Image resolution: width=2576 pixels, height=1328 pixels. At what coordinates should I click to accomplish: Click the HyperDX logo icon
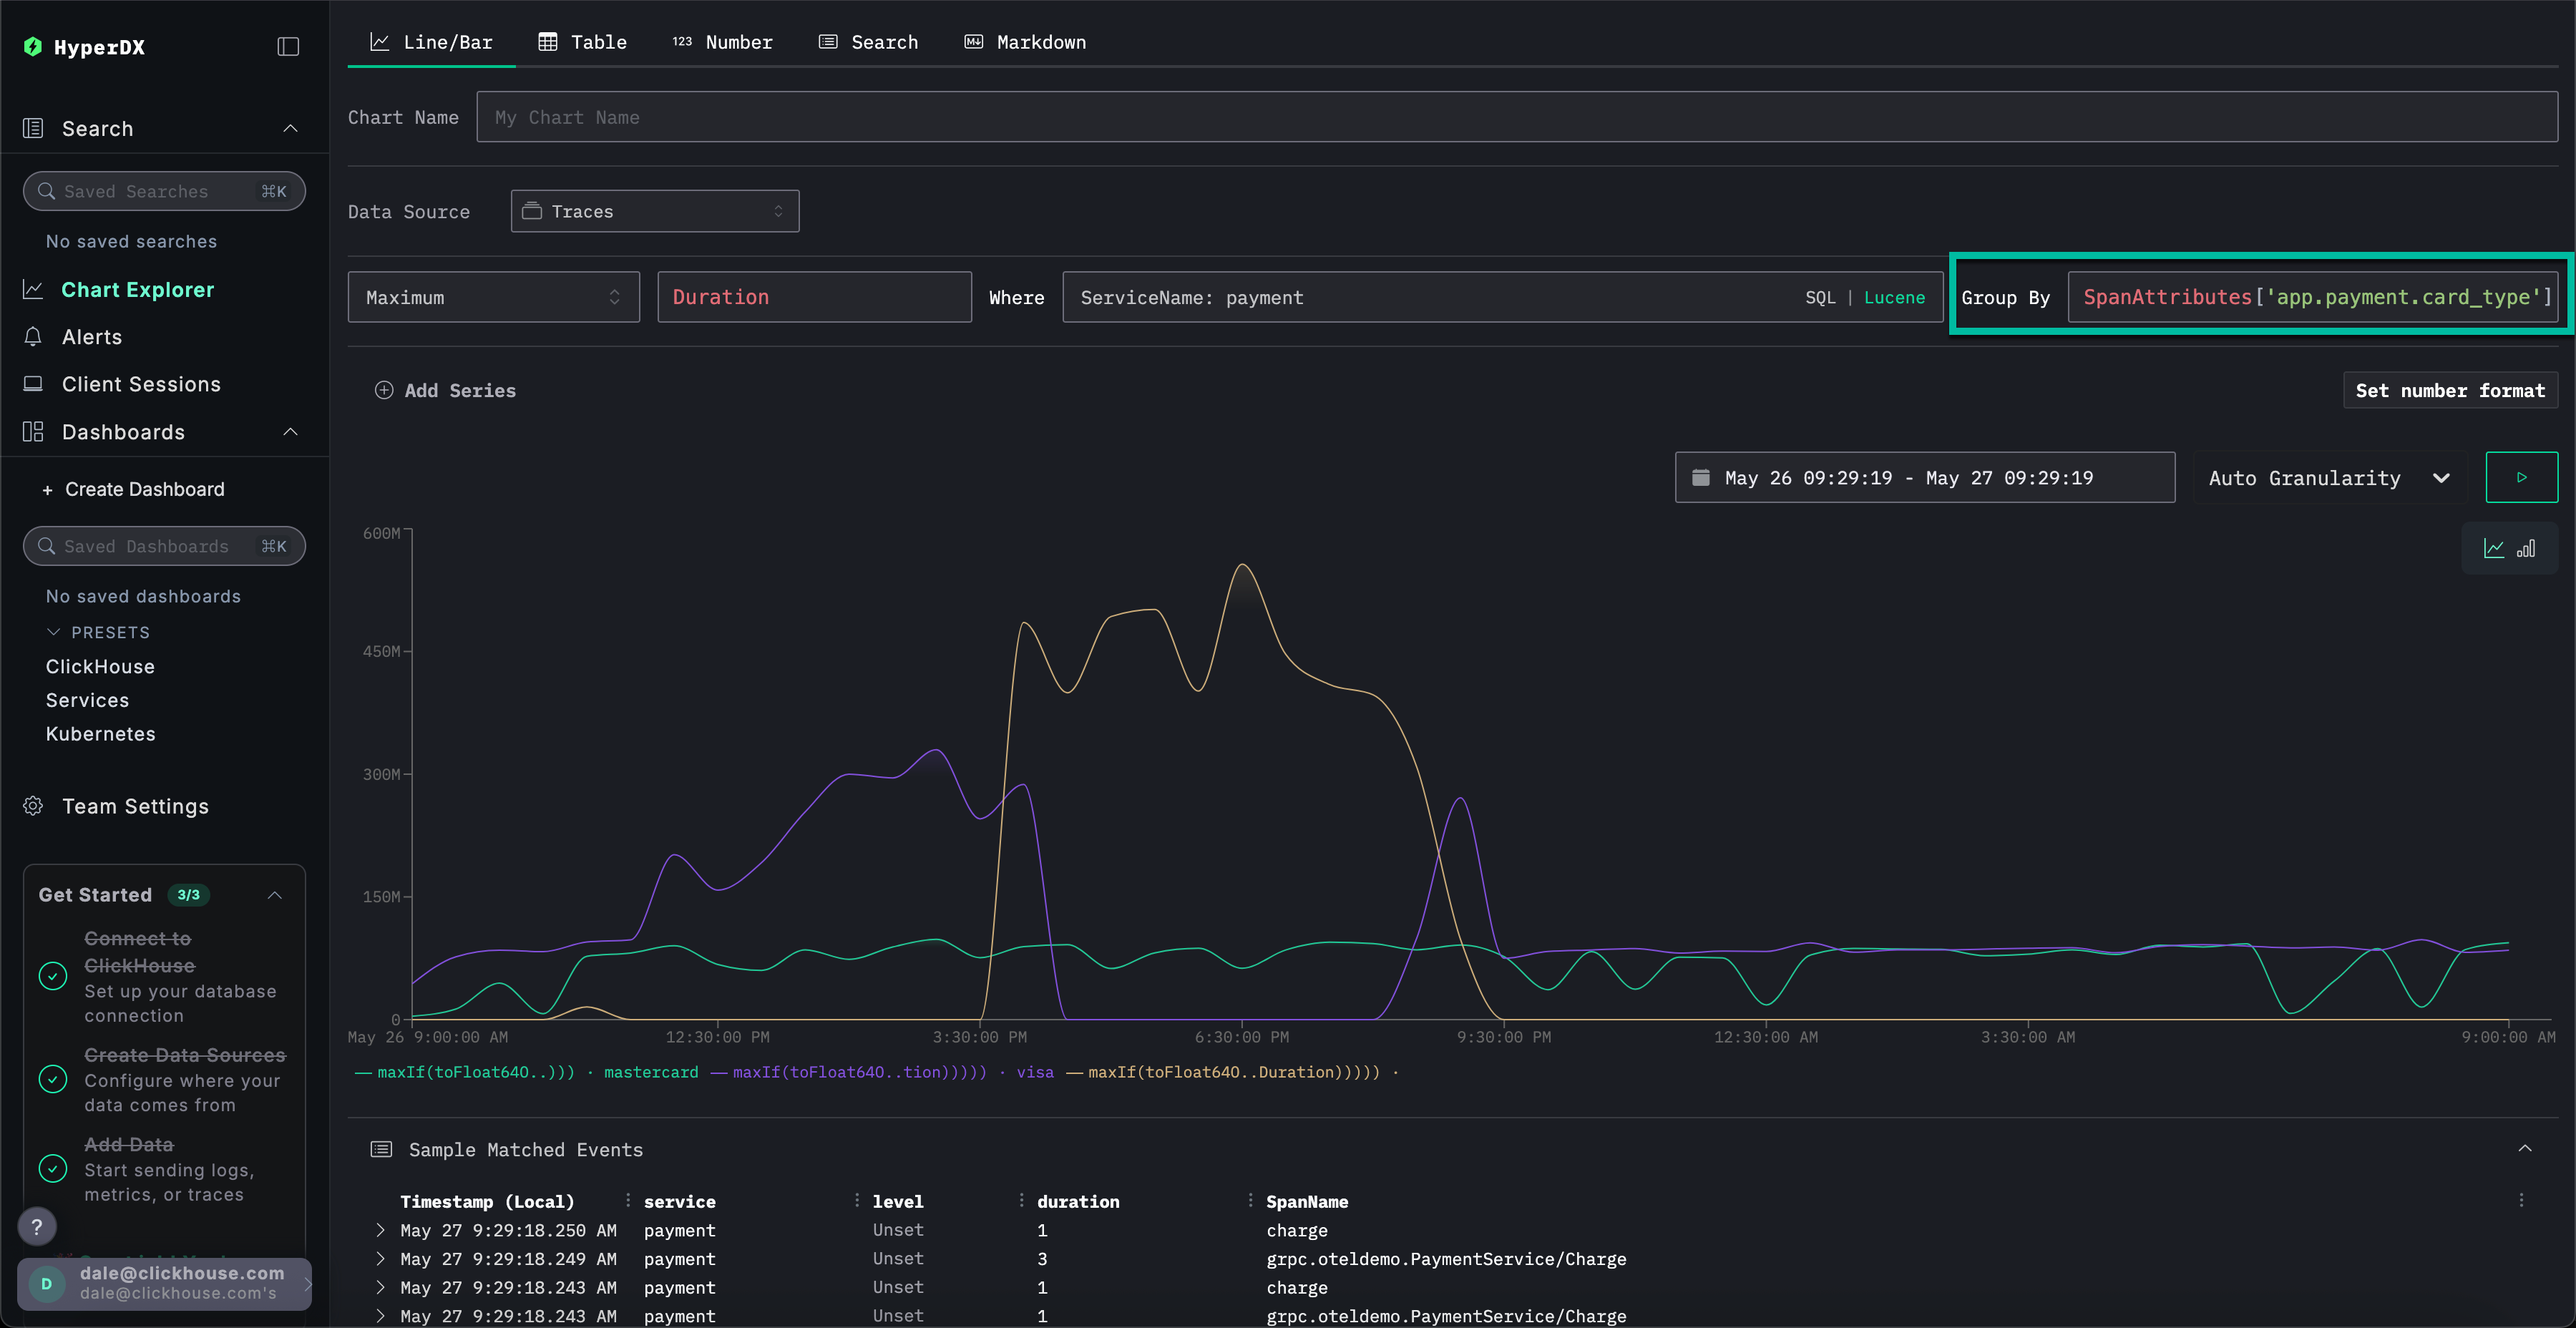click(x=33, y=47)
